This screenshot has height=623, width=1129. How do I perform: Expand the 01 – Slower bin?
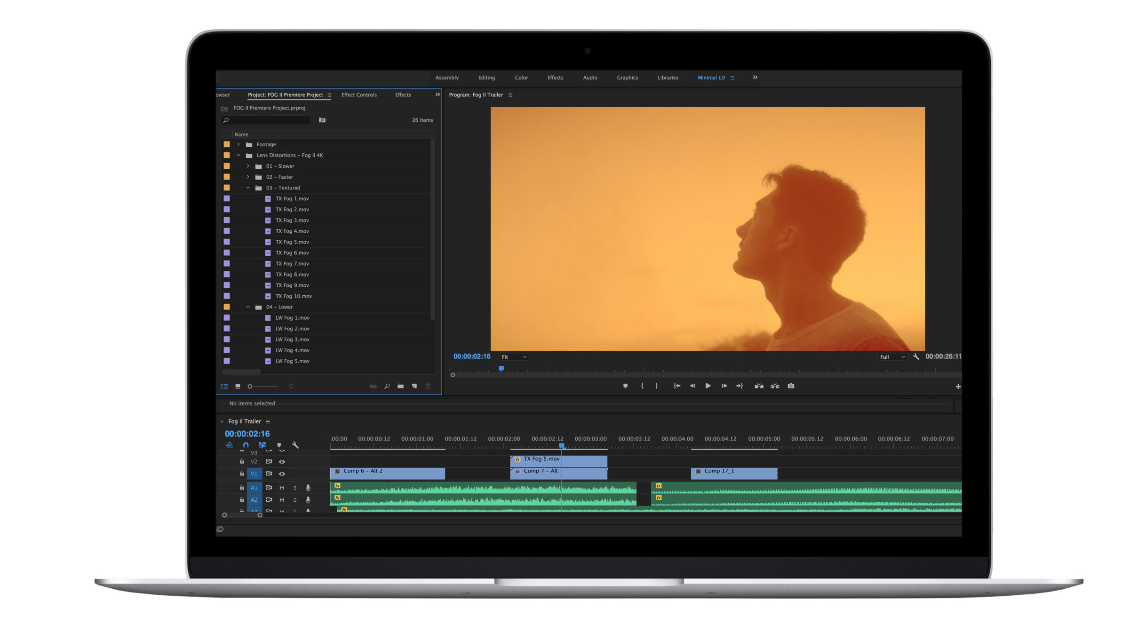point(248,166)
